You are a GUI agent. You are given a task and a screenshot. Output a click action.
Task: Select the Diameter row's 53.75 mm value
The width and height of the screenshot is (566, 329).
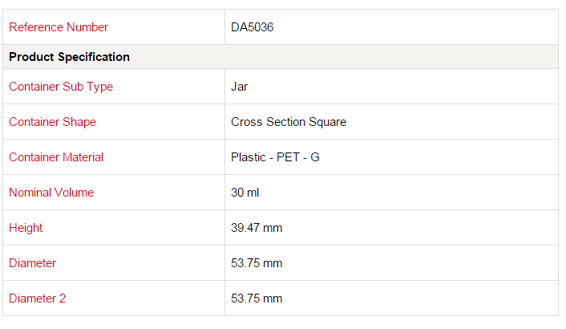(x=257, y=263)
